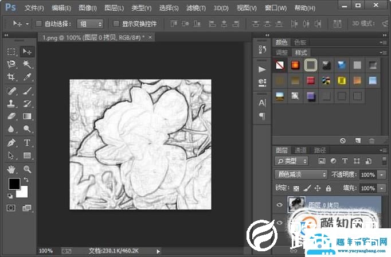Click the 100% zoom field in status bar
The image size is (391, 257).
pyautogui.click(x=46, y=251)
